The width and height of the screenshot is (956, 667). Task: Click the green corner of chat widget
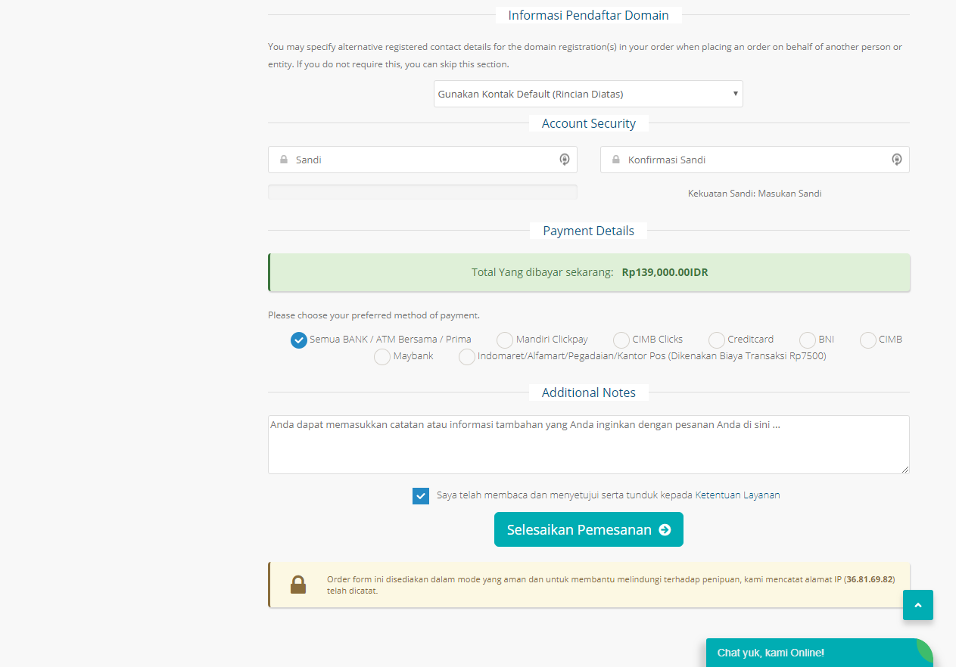[x=925, y=646]
